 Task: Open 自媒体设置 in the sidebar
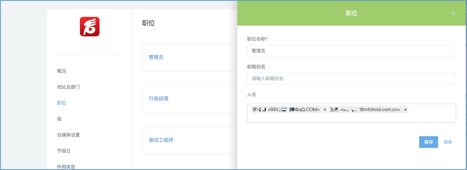[x=68, y=135]
